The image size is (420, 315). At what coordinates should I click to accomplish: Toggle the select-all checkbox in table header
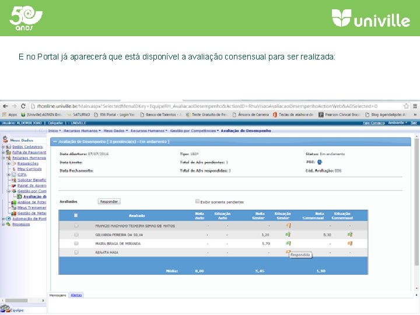coord(76,215)
